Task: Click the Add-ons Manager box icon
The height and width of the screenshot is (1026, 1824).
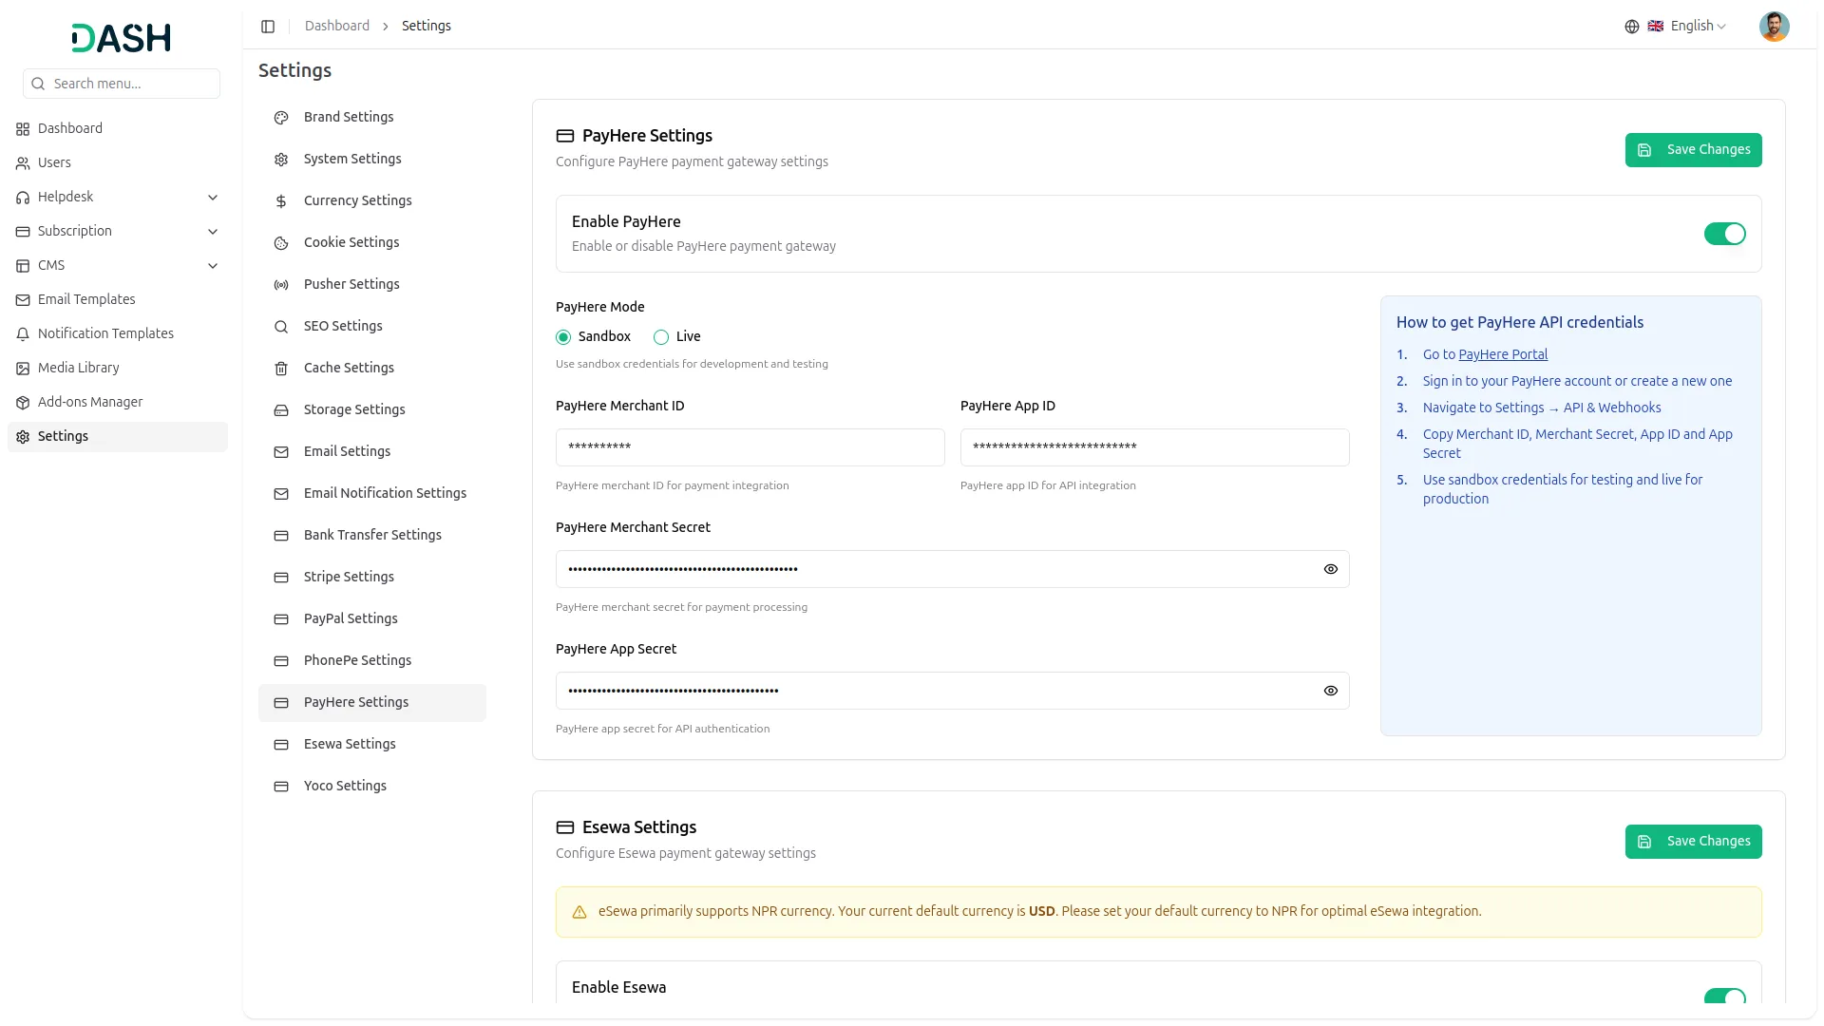Action: pos(23,403)
